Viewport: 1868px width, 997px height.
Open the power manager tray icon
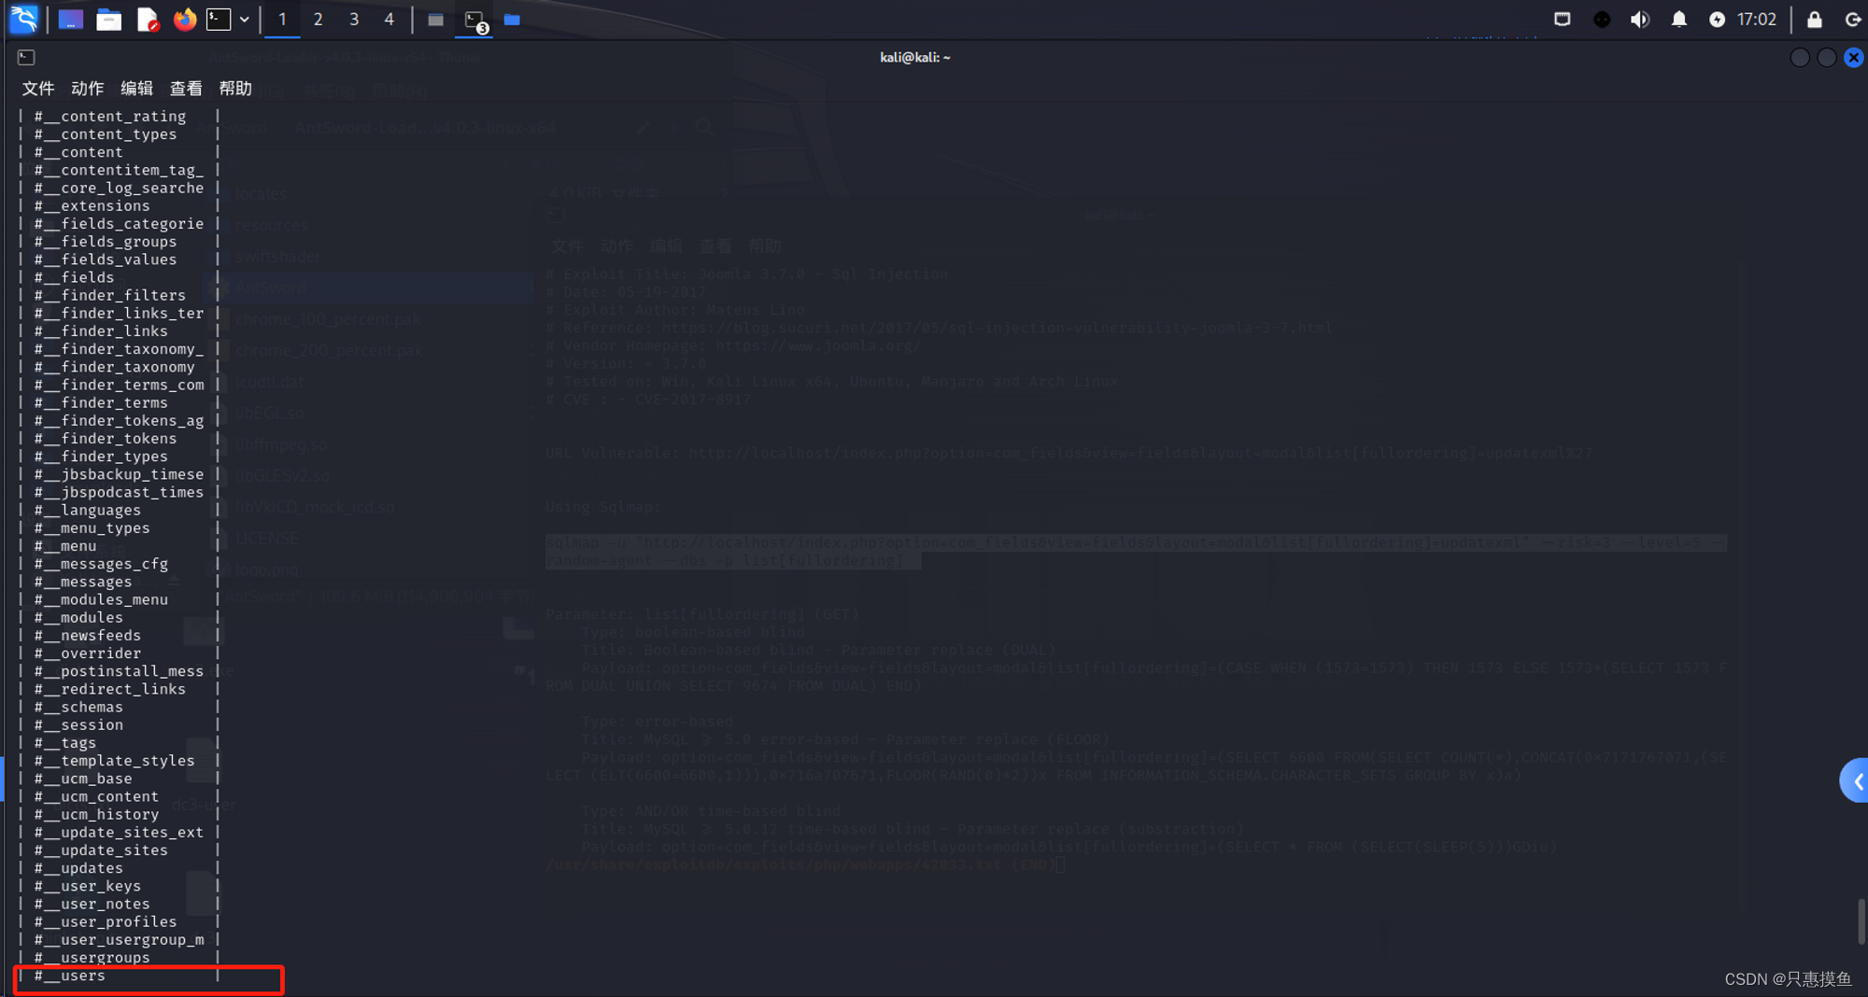(1717, 20)
